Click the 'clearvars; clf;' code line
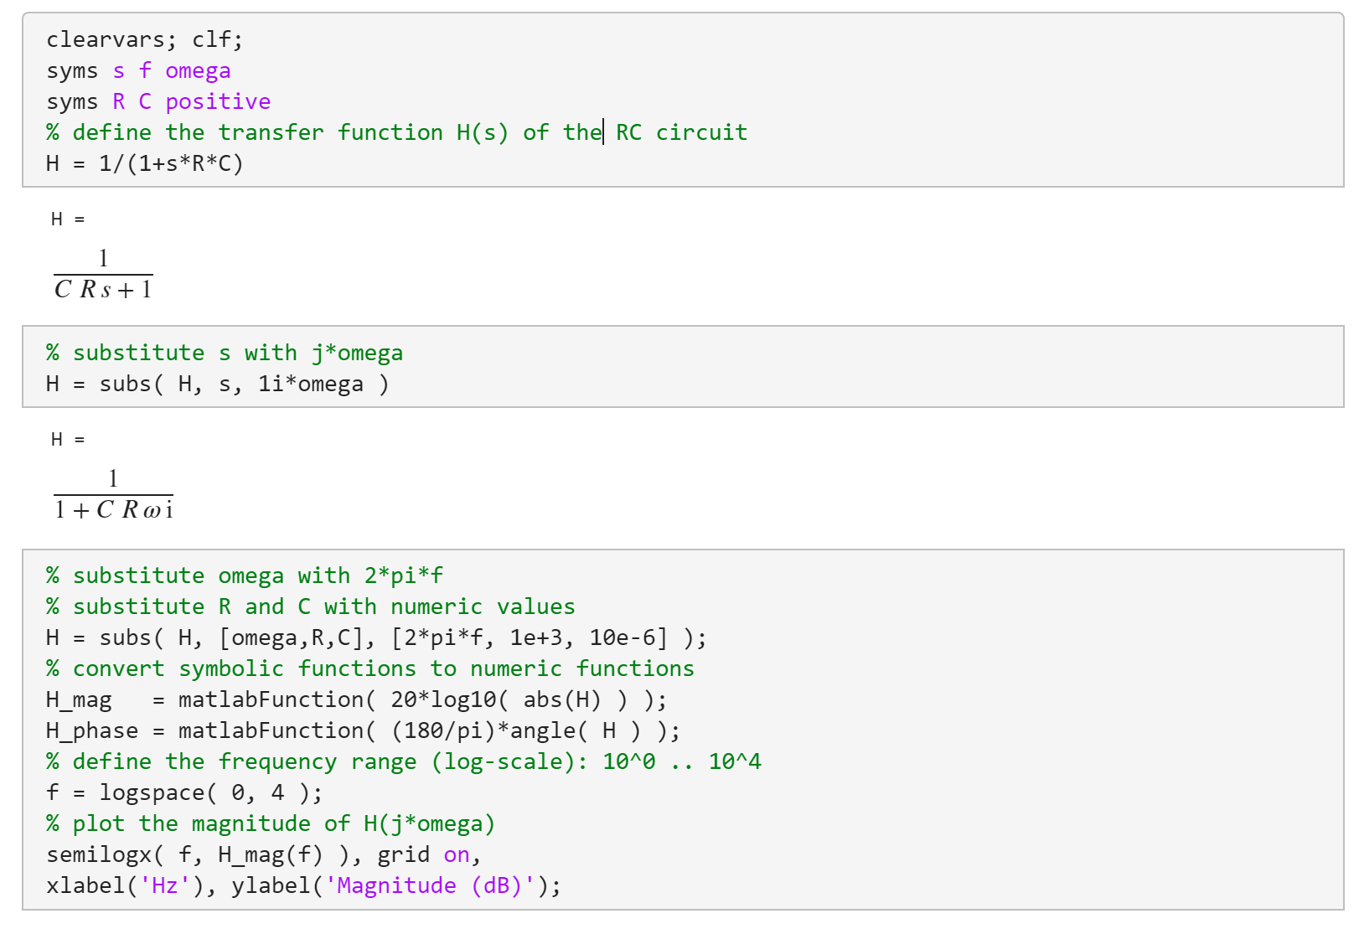The image size is (1359, 934). 144,40
